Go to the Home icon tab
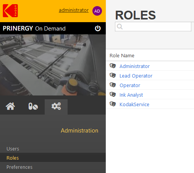The image size is (194, 173). [10, 106]
